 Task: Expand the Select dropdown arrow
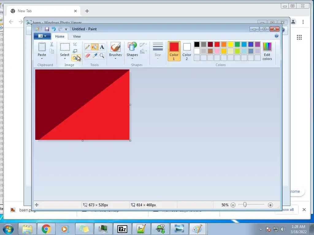tap(65, 58)
